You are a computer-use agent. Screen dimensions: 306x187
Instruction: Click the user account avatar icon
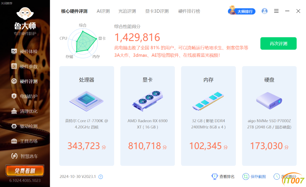pos(264,11)
